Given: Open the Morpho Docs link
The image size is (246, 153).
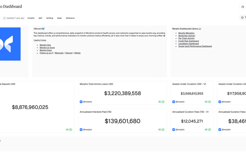Looking at the screenshot, I should tap(46, 50).
